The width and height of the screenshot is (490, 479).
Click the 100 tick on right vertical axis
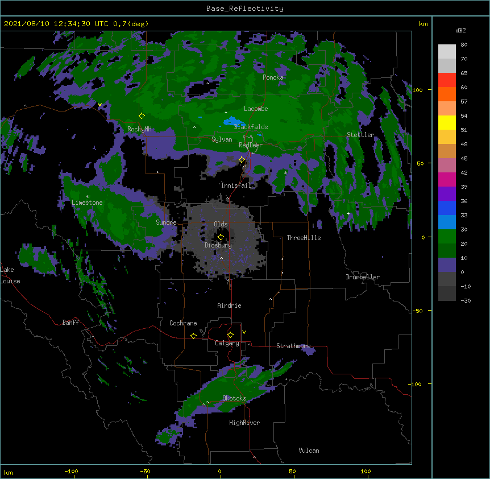417,90
